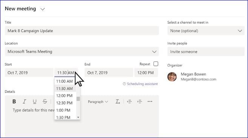
Task: Open the channel selector None (optional)
Action: [x=206, y=31]
